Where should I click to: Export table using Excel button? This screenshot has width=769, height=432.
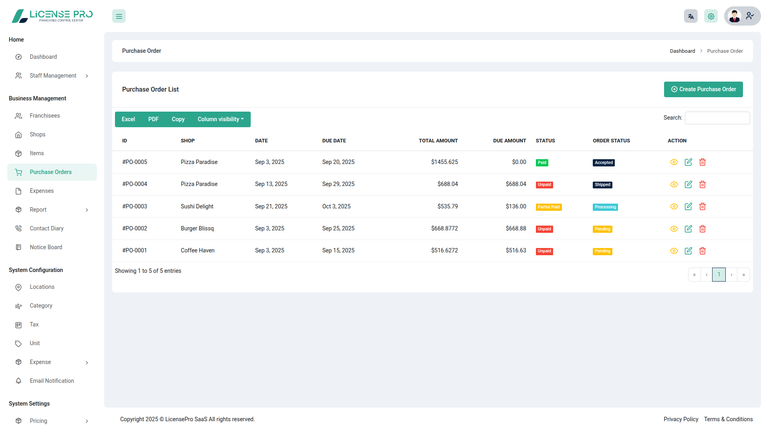128,119
